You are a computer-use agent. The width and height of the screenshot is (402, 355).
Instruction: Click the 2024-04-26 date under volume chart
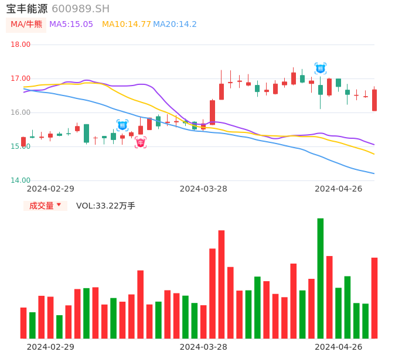(x=338, y=347)
